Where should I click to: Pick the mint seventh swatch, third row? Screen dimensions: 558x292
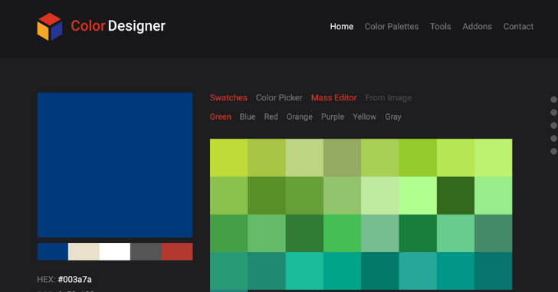(x=455, y=233)
